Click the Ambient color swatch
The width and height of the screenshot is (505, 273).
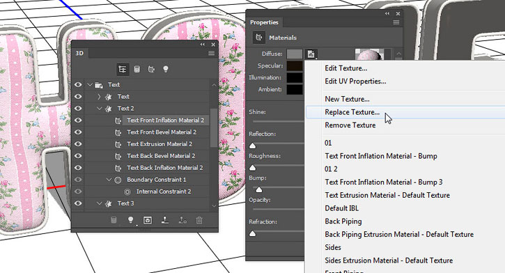[295, 90]
